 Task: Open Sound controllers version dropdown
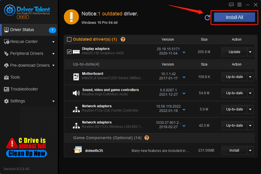[x=184, y=94]
